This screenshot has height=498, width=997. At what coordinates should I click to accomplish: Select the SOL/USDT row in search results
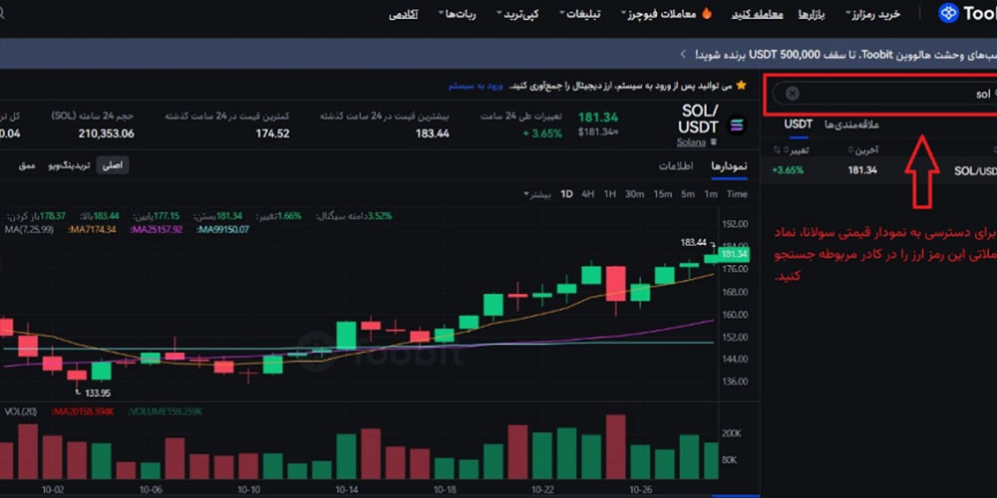(879, 170)
